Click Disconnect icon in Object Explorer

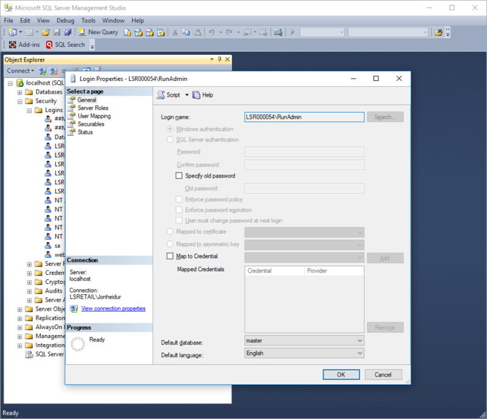click(53, 71)
